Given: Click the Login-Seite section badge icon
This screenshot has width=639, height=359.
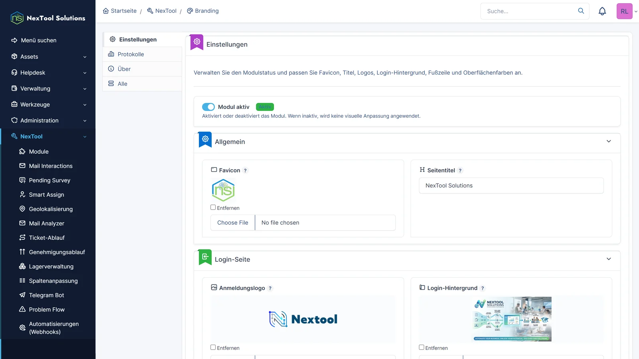Looking at the screenshot, I should pos(205,256).
